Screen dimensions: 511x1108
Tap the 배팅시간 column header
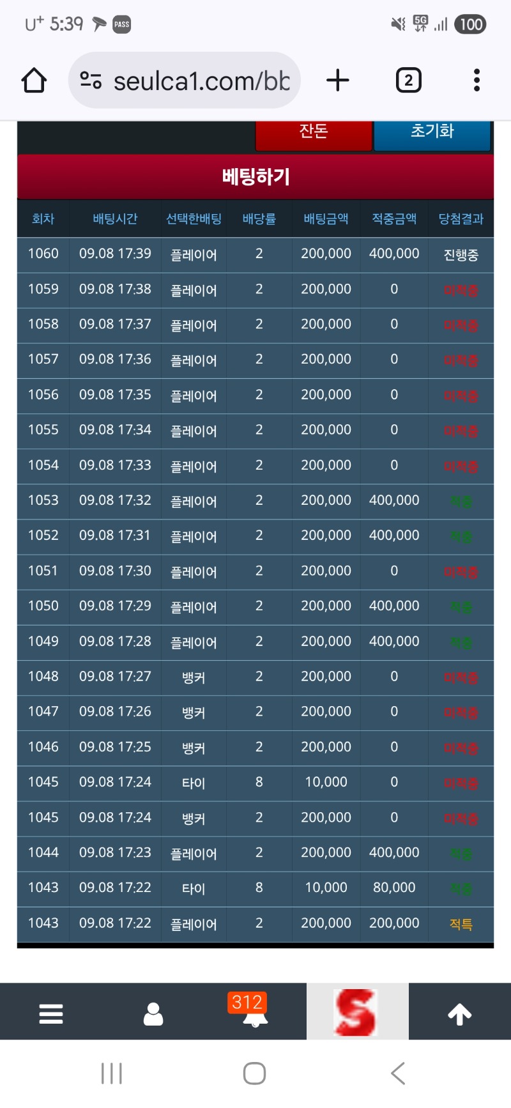(x=115, y=219)
